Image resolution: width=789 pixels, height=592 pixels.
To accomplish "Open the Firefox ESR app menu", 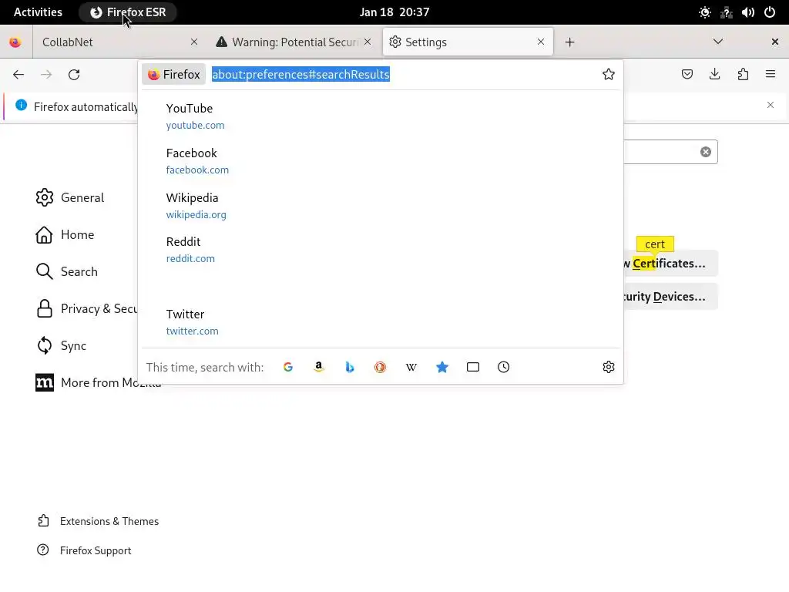I will tap(128, 12).
